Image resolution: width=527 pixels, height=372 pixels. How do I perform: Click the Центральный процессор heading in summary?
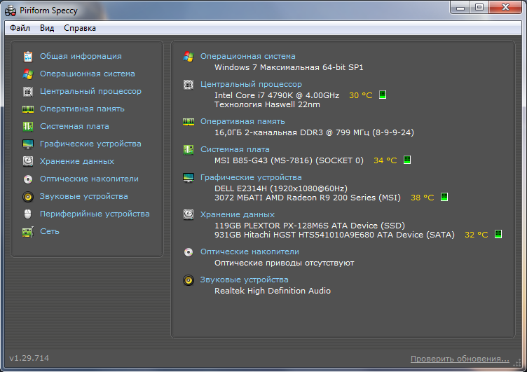click(251, 84)
